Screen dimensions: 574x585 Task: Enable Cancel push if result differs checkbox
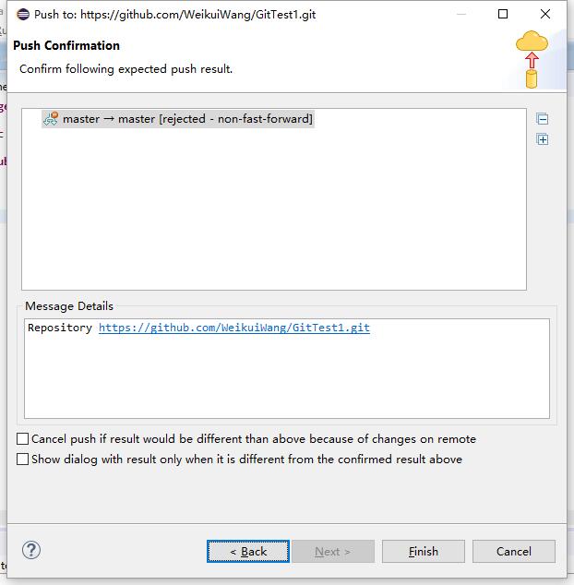[x=23, y=439]
